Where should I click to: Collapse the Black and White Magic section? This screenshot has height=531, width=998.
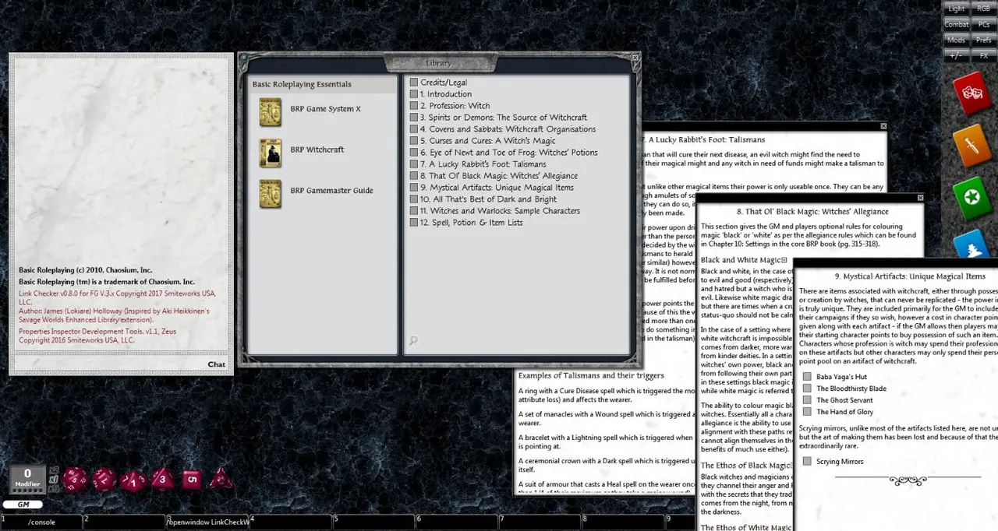coord(784,260)
